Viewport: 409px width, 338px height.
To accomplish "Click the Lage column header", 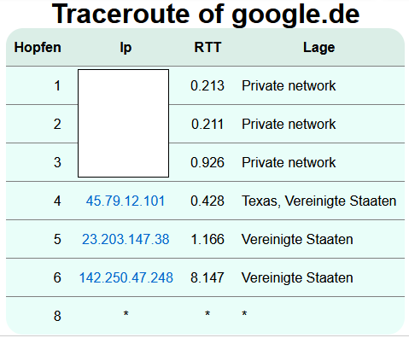I will 319,48.
